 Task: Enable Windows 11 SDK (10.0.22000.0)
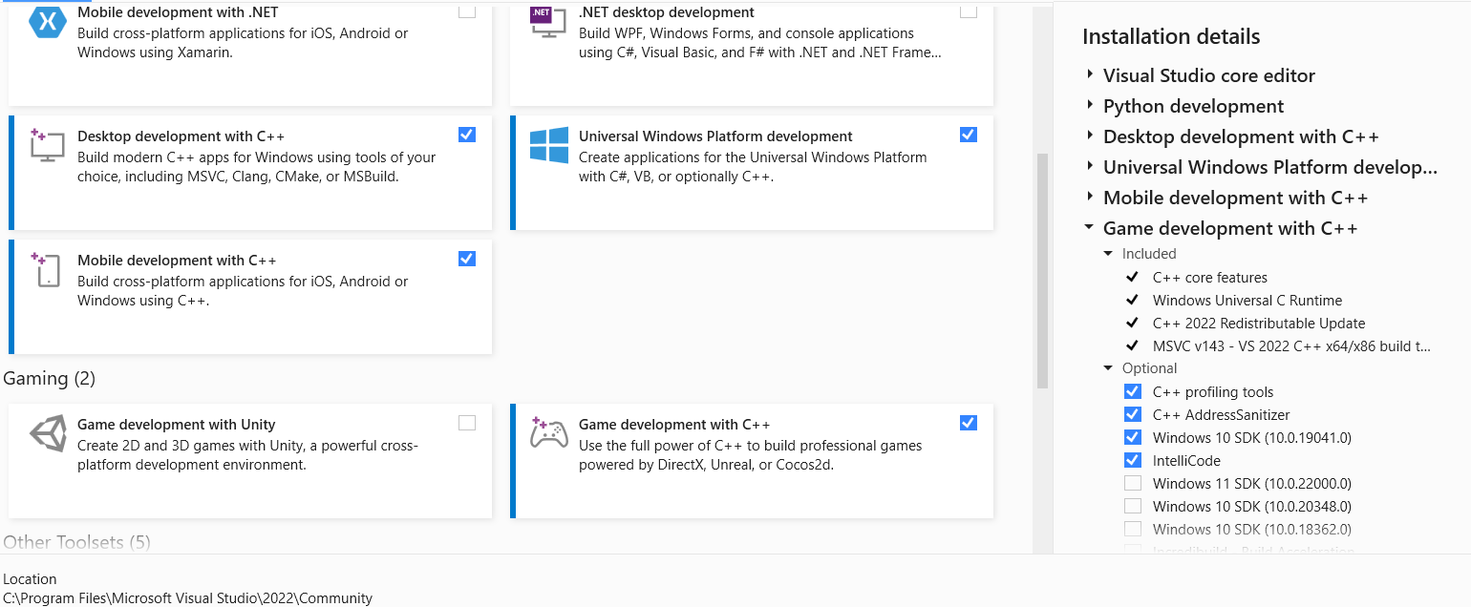click(1133, 483)
